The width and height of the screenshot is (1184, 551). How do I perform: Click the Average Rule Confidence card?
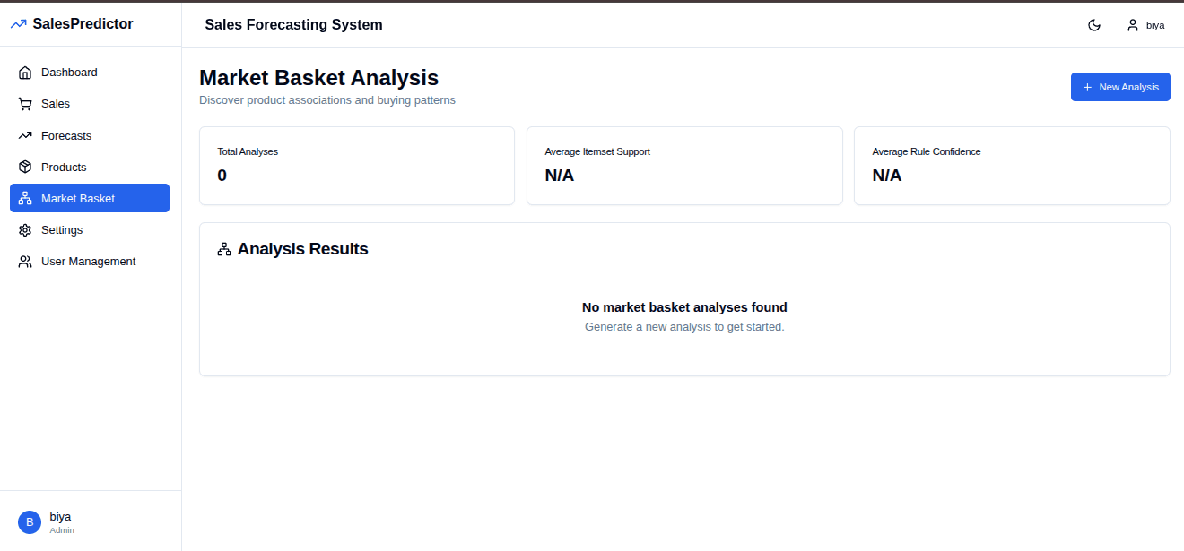pyautogui.click(x=1012, y=166)
